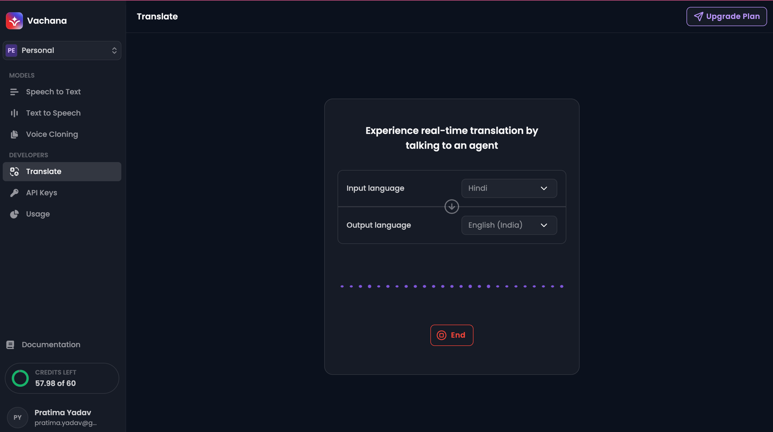
Task: Open the Personal workspace switcher
Action: (x=62, y=51)
